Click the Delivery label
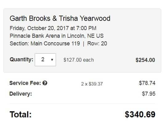Screen dimensions: 168x137 coord(21,94)
